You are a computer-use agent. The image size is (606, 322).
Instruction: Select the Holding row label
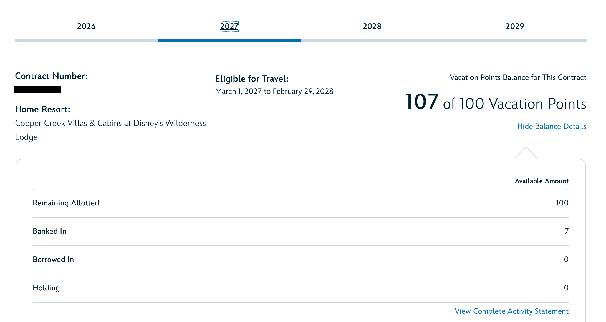coord(46,288)
